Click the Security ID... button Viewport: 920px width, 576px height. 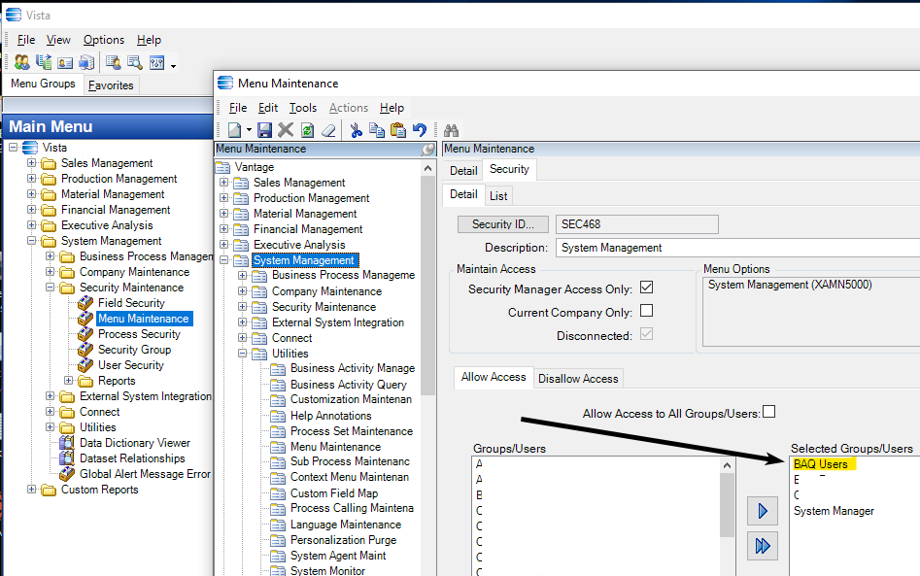[x=503, y=224]
